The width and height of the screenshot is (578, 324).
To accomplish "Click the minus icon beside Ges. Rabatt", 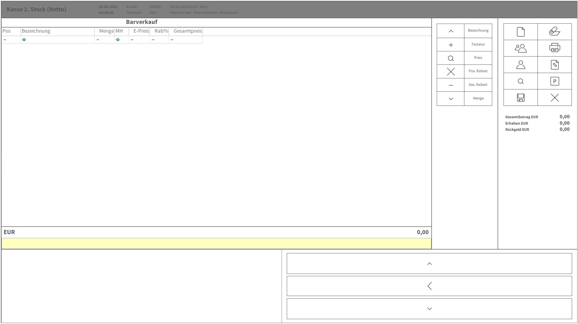I will tap(451, 85).
